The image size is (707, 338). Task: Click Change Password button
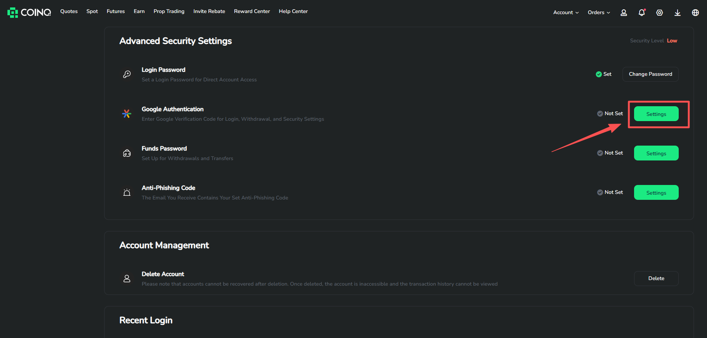[650, 74]
